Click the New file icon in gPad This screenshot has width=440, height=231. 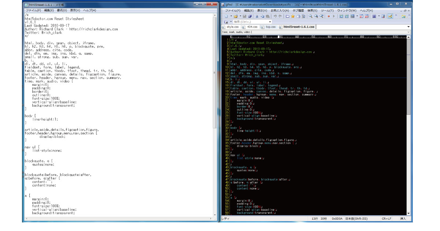pyautogui.click(x=226, y=16)
